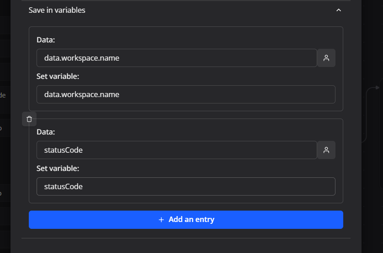Image resolution: width=383 pixels, height=253 pixels.
Task: Focus Set variable field containing data.workspace.name
Action: click(x=186, y=94)
